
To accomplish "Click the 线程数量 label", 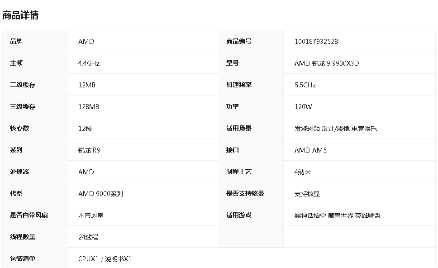I will pyautogui.click(x=23, y=237).
